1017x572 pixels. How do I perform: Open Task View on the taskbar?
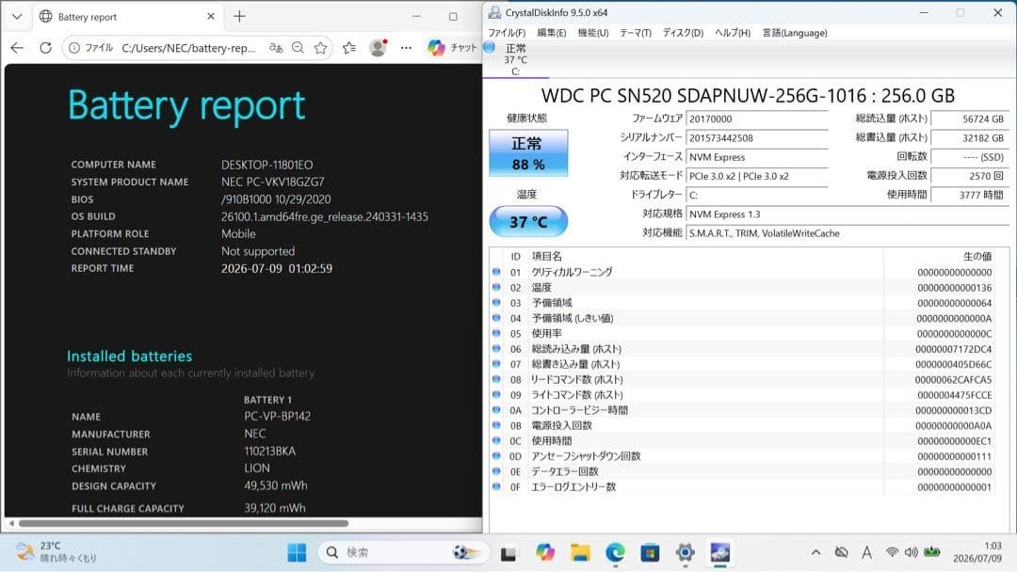coord(508,553)
